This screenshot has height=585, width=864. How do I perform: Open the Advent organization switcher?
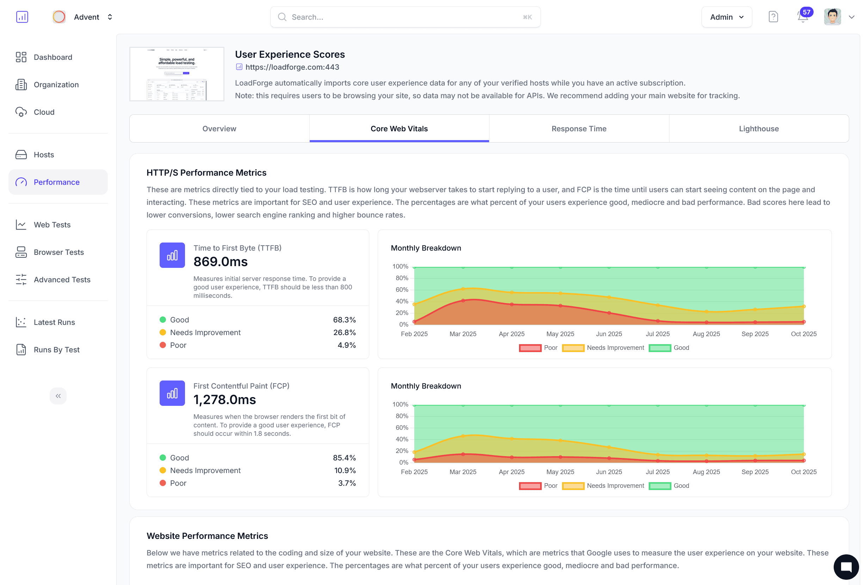(x=110, y=17)
